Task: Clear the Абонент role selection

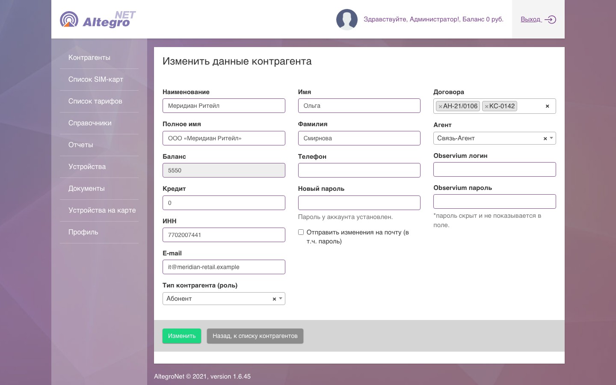Action: tap(274, 299)
